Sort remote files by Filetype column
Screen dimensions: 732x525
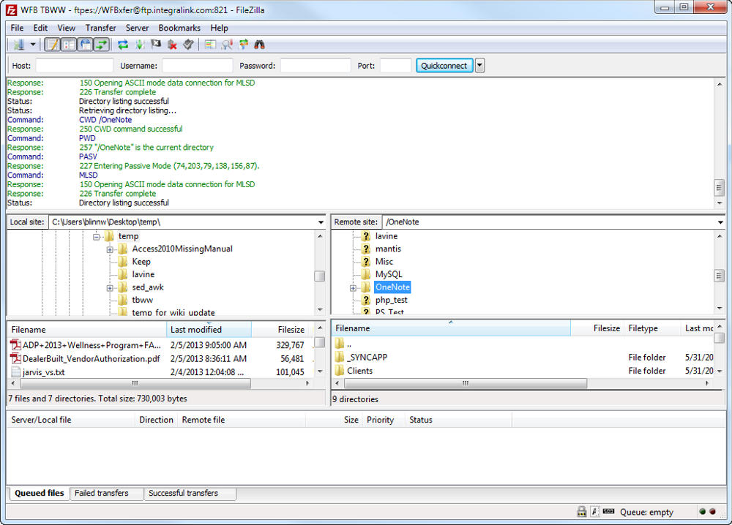(653, 328)
